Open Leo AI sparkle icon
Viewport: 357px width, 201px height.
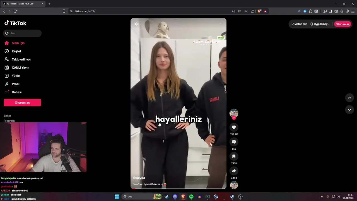[x=342, y=11]
